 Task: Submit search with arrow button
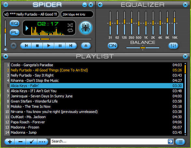coord(170,141)
